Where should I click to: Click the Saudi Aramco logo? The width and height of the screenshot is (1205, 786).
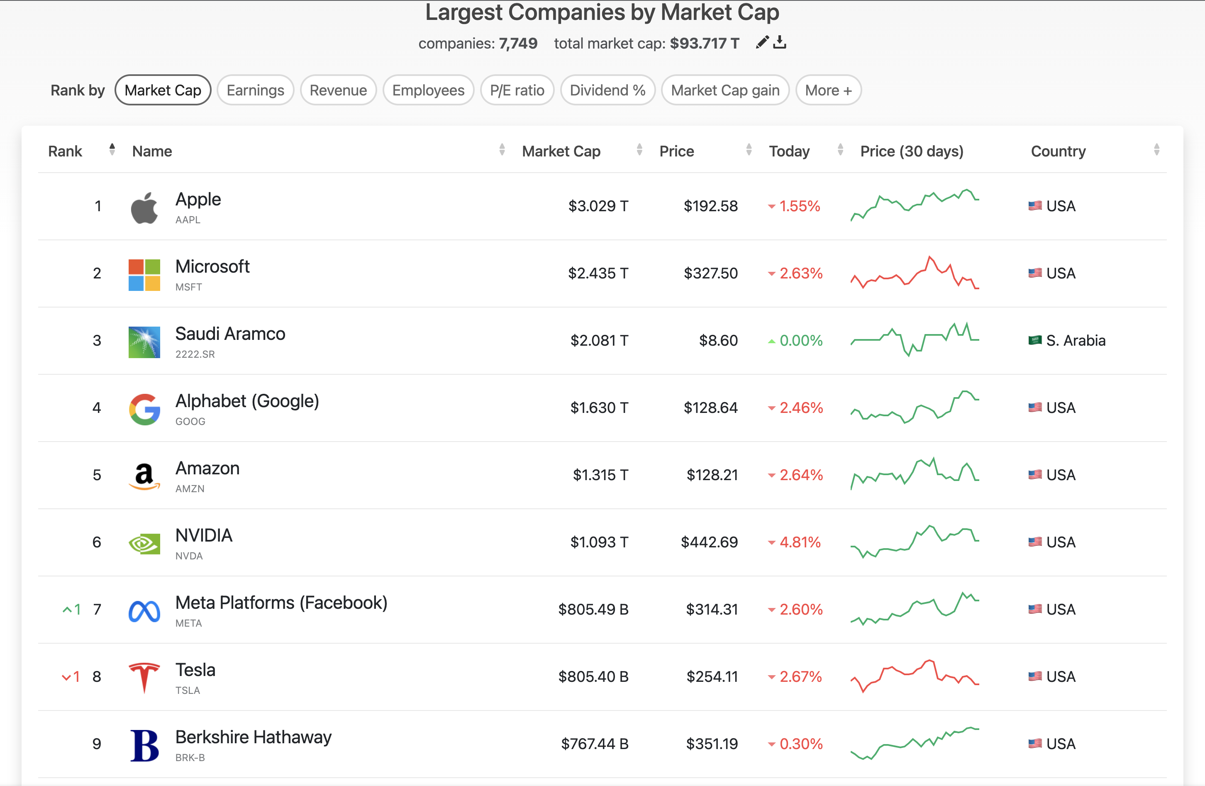tap(144, 342)
